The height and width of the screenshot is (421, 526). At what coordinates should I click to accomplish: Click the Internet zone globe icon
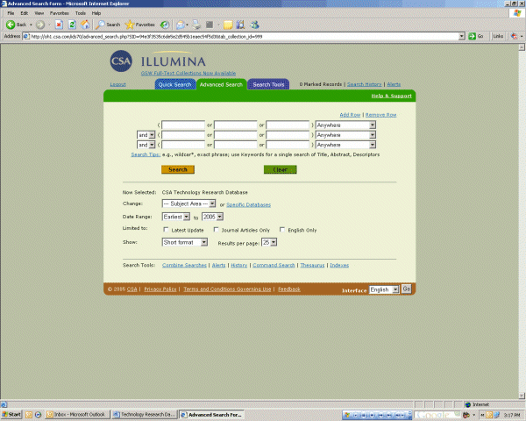click(x=467, y=404)
